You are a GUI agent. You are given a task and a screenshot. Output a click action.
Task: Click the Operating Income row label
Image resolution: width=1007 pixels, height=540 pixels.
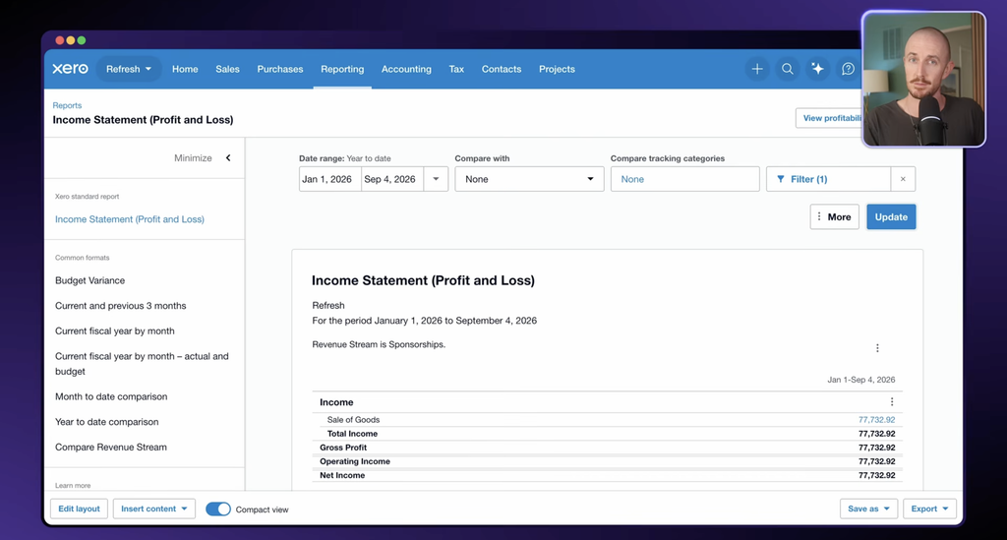[x=354, y=461]
